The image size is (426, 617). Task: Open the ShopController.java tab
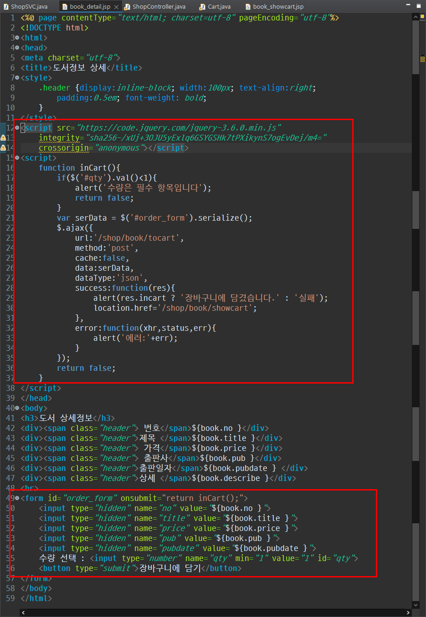[x=155, y=6]
